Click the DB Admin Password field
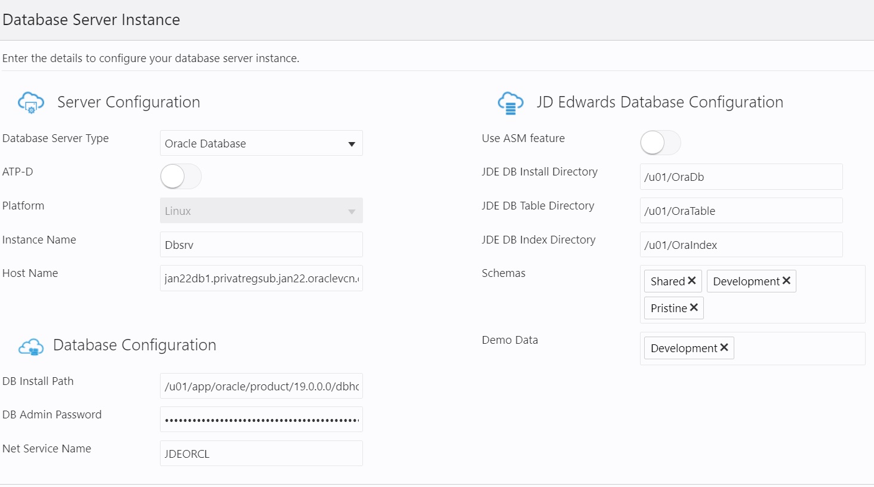 (261, 419)
